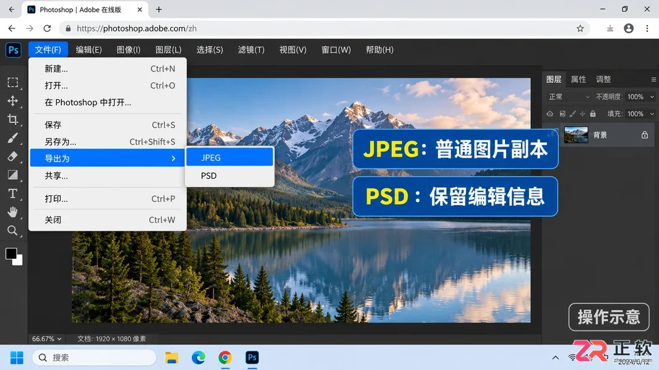The width and height of the screenshot is (659, 370).
Task: Click the Ps home logo
Action: click(x=14, y=50)
